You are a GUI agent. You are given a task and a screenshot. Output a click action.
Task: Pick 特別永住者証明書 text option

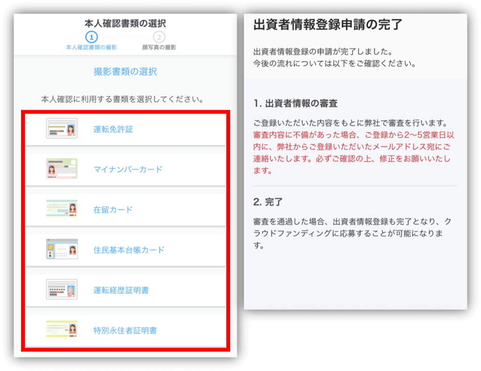pyautogui.click(x=125, y=330)
